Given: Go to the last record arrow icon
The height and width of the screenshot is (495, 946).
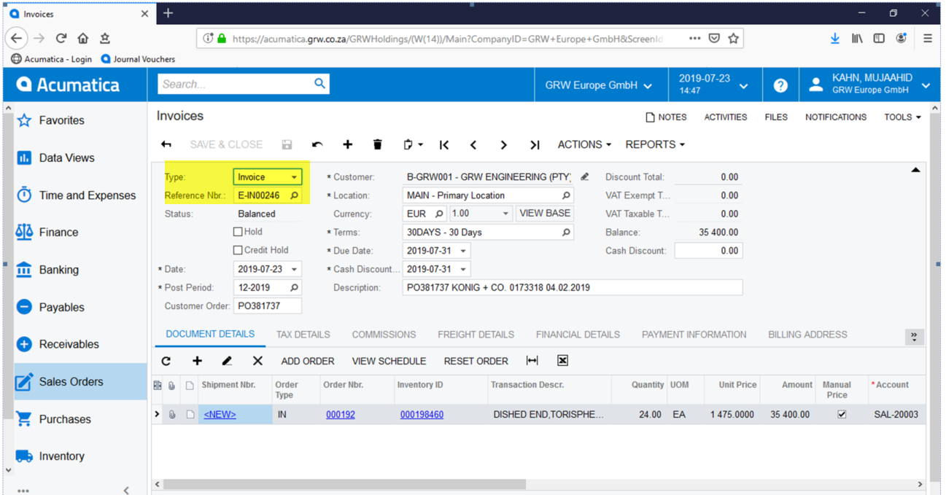Looking at the screenshot, I should (535, 144).
